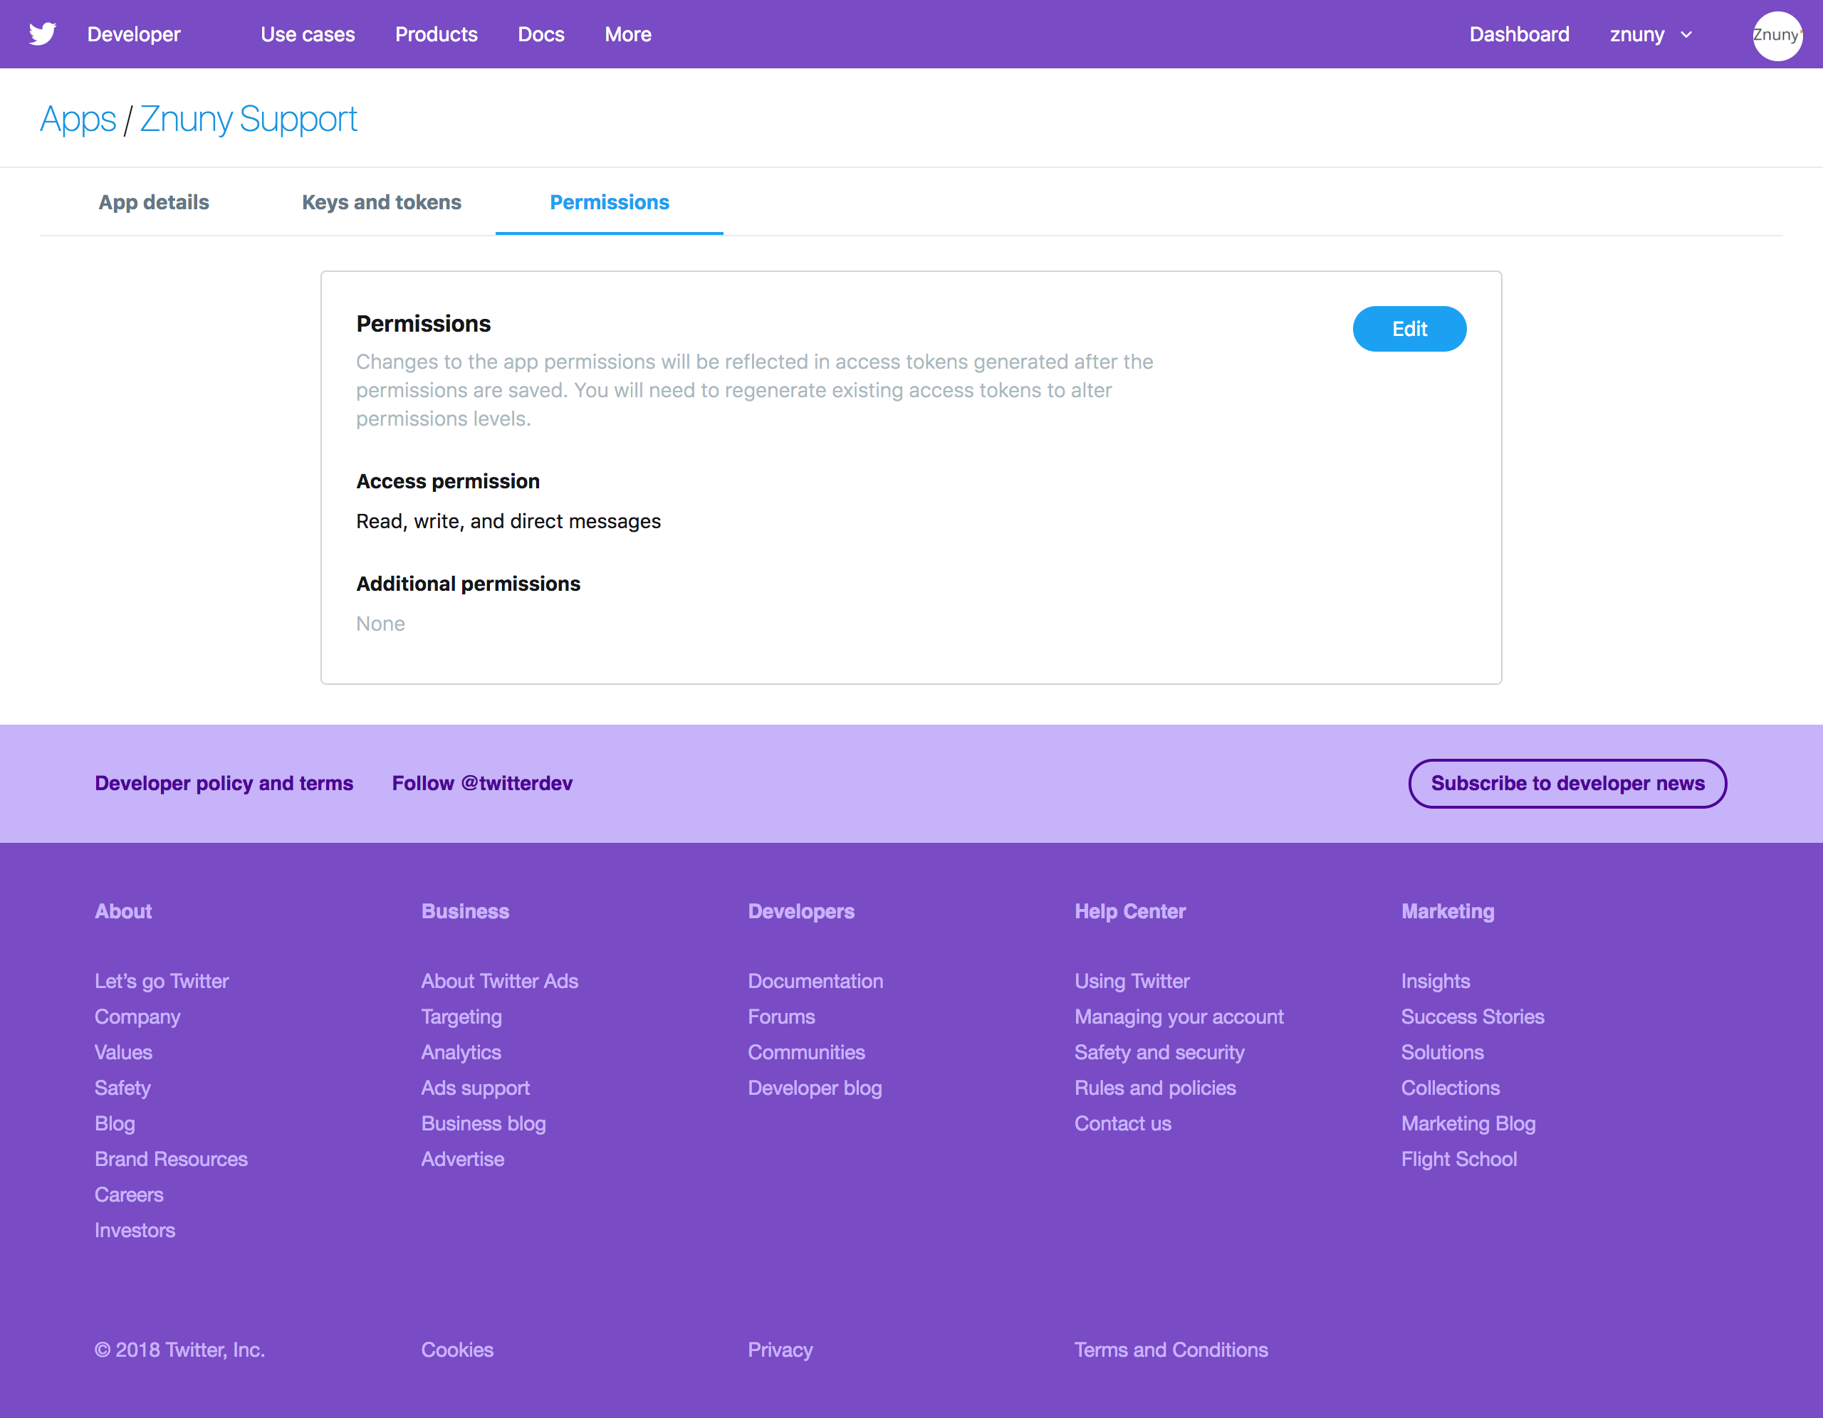Screen dimensions: 1823x1418
Task: Expand the znuny account dropdown chevron
Action: click(x=1686, y=35)
